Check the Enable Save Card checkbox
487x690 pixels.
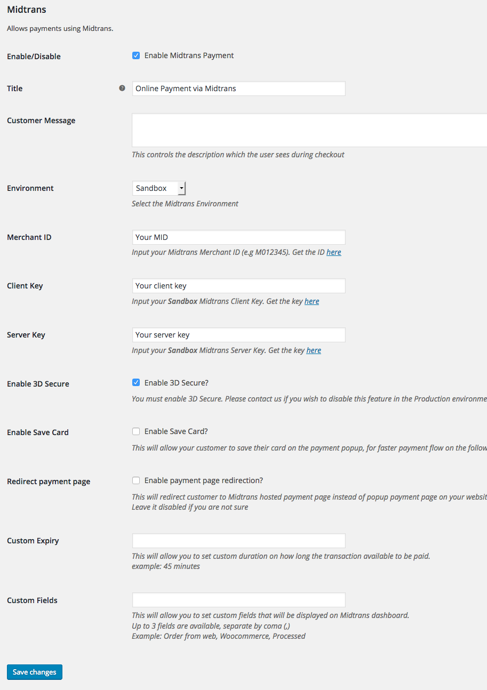pyautogui.click(x=136, y=431)
